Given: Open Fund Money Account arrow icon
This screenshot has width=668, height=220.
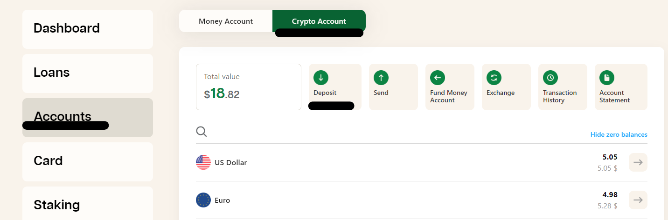Looking at the screenshot, I should click(x=438, y=78).
